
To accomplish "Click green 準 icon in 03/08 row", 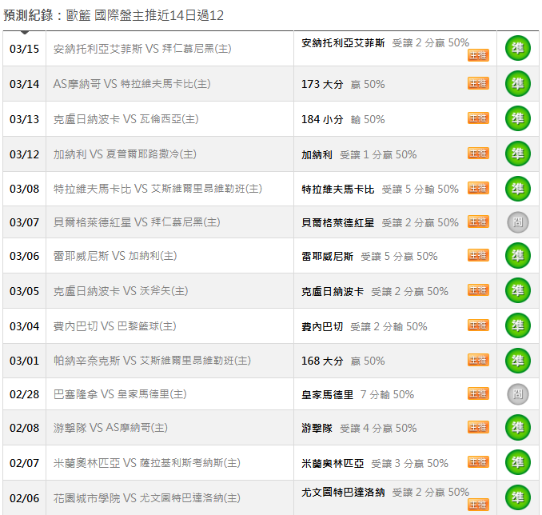I will [517, 189].
